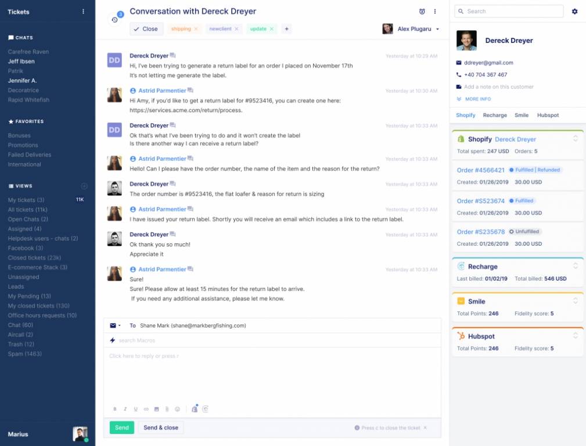Expand the Shopify widget section
The height and width of the screenshot is (446, 586).
576,139
